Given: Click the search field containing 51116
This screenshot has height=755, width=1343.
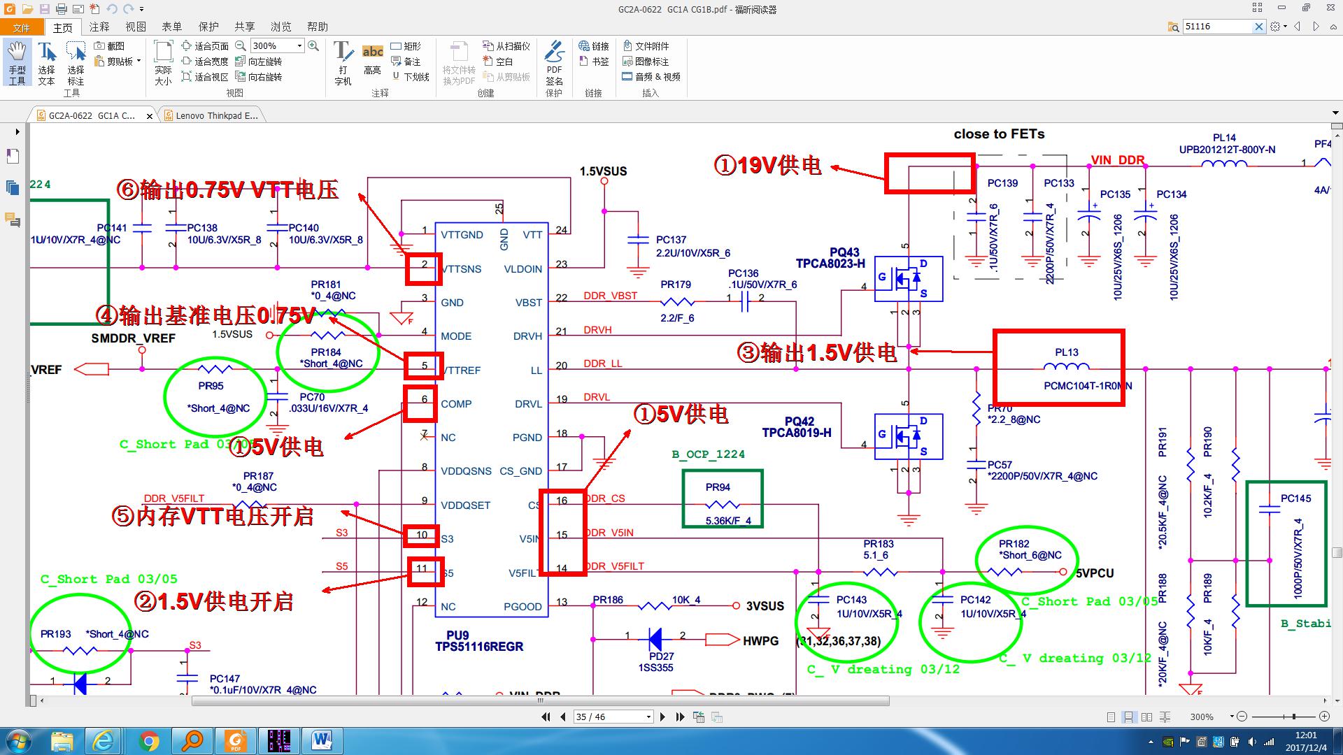Looking at the screenshot, I should [x=1217, y=27].
